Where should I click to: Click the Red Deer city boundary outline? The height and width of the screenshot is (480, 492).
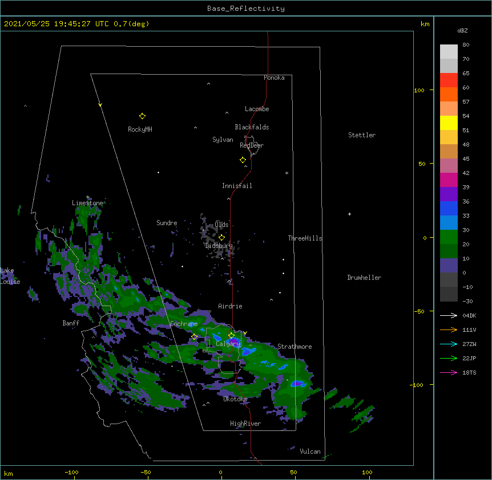click(x=252, y=145)
